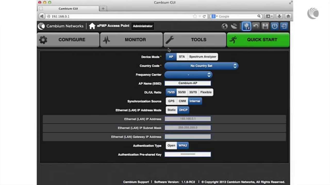The height and width of the screenshot is (185, 330).
Task: Open the URL history dropdown arrow
Action: click(x=200, y=16)
